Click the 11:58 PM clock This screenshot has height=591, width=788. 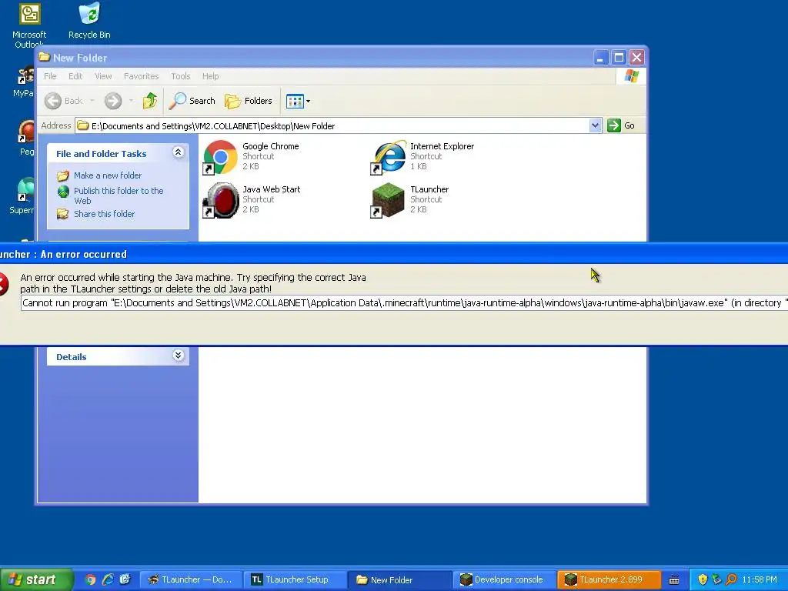760,580
